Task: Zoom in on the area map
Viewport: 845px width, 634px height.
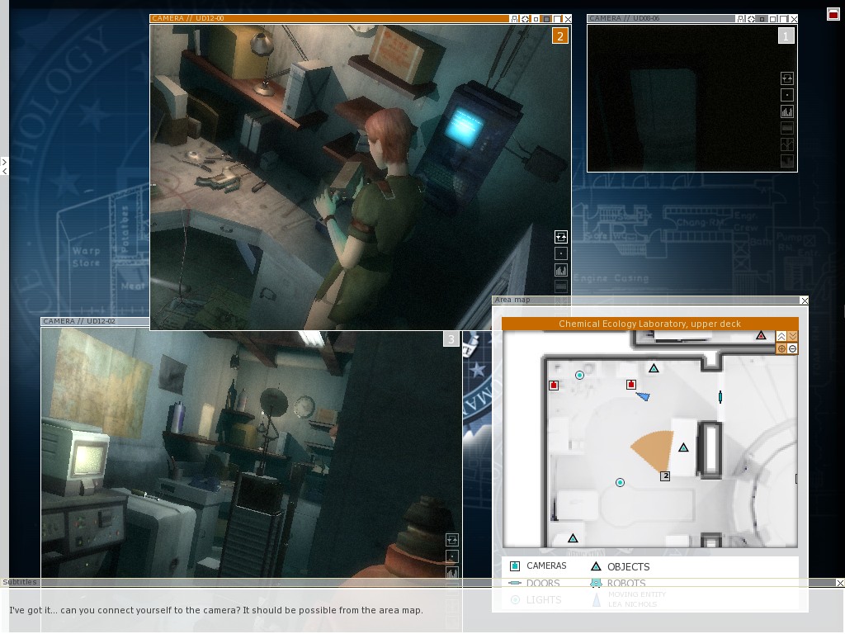Action: coord(781,349)
